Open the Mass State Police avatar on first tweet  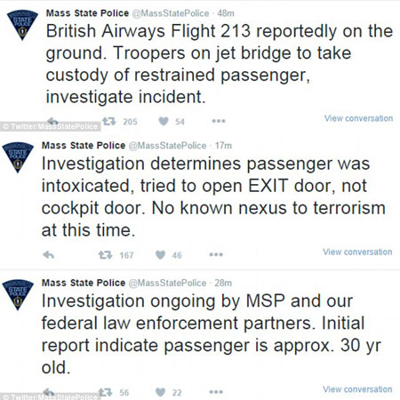(22, 25)
